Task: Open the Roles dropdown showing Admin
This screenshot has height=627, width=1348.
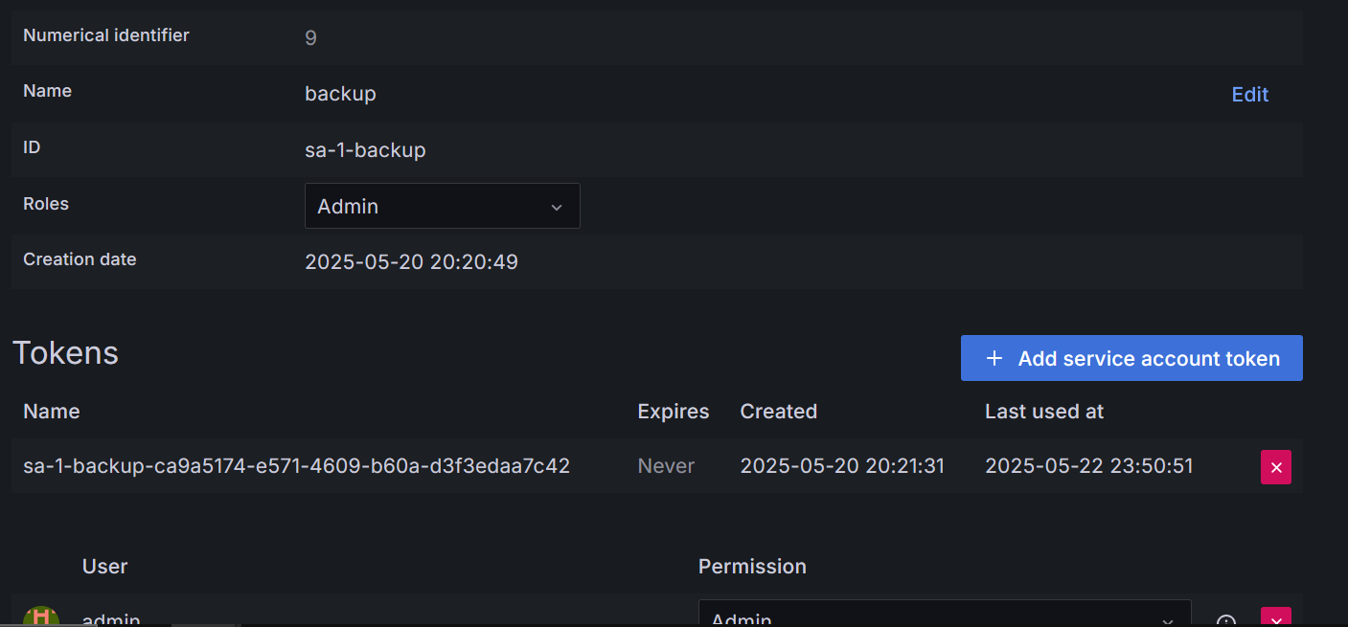Action: pyautogui.click(x=442, y=206)
